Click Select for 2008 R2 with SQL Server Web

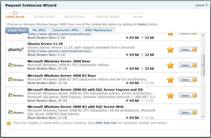pos(188,112)
